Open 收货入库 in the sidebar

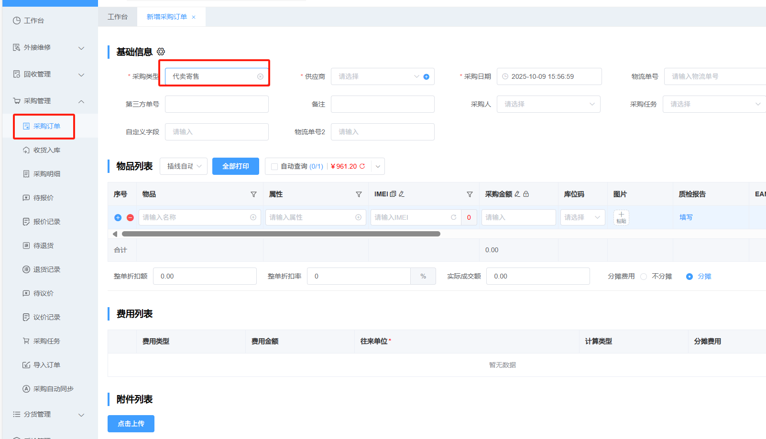(47, 150)
